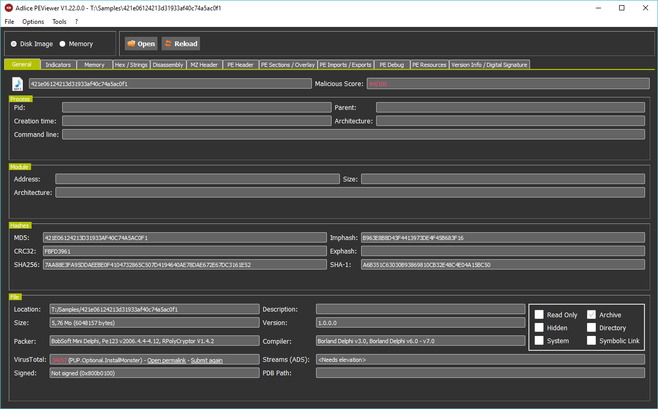Uncheck the Archive attribute checkbox

tap(591, 315)
